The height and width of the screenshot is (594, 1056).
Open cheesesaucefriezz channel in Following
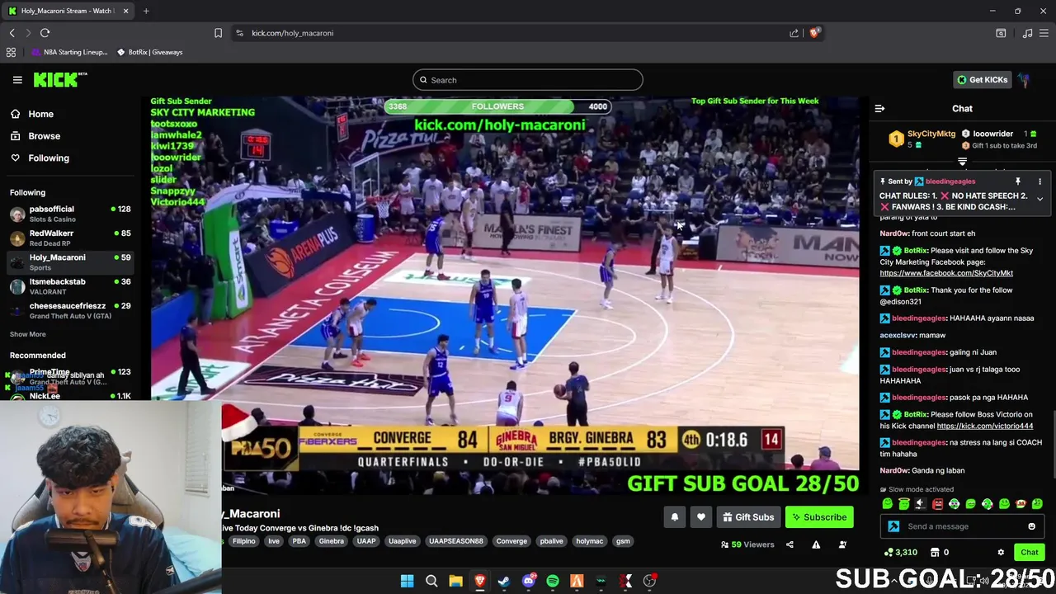click(x=70, y=310)
